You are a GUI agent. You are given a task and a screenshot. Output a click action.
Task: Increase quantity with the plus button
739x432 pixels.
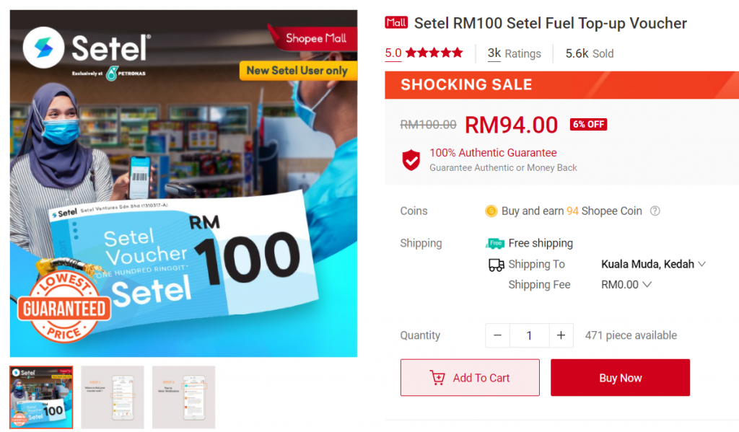pyautogui.click(x=561, y=335)
